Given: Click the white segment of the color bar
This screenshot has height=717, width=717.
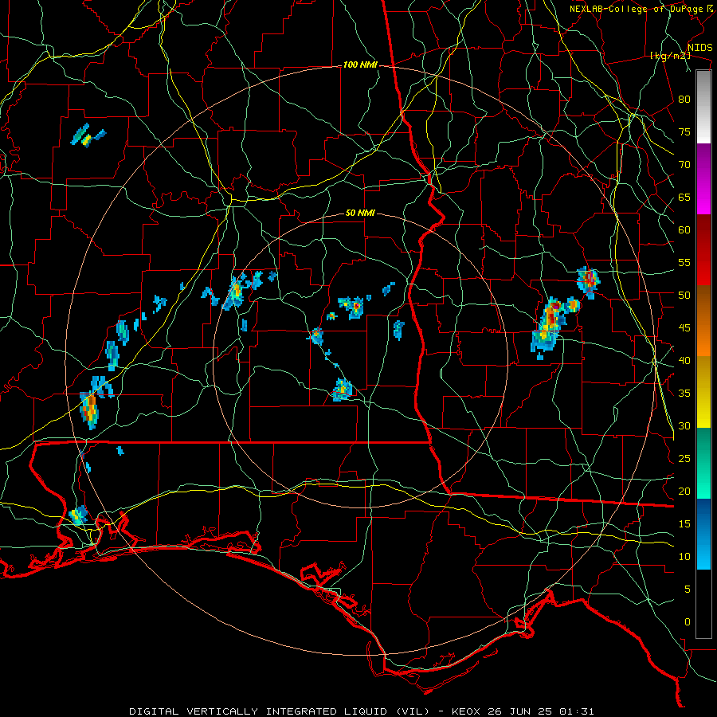Looking at the screenshot, I should (x=703, y=107).
